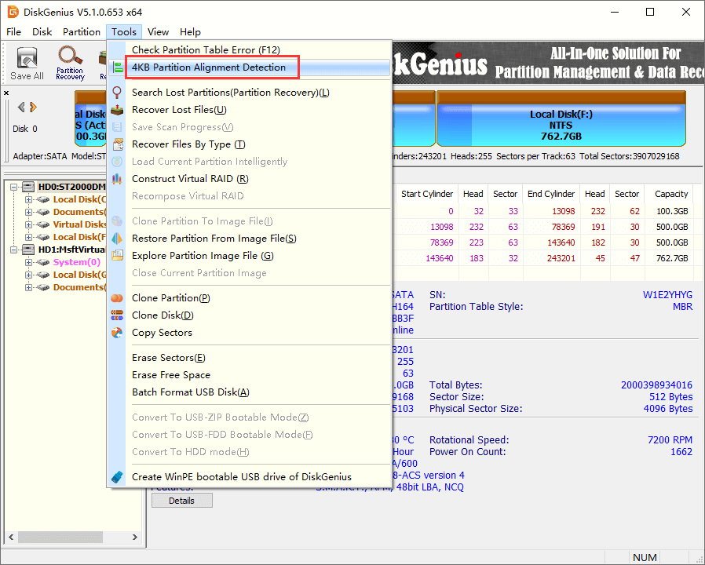Select Batch Format USB Disk option
The image size is (705, 565).
(x=190, y=392)
